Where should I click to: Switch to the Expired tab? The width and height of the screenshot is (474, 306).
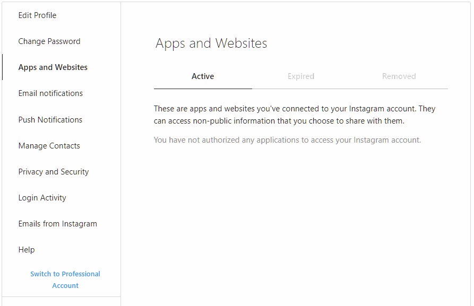pyautogui.click(x=301, y=76)
